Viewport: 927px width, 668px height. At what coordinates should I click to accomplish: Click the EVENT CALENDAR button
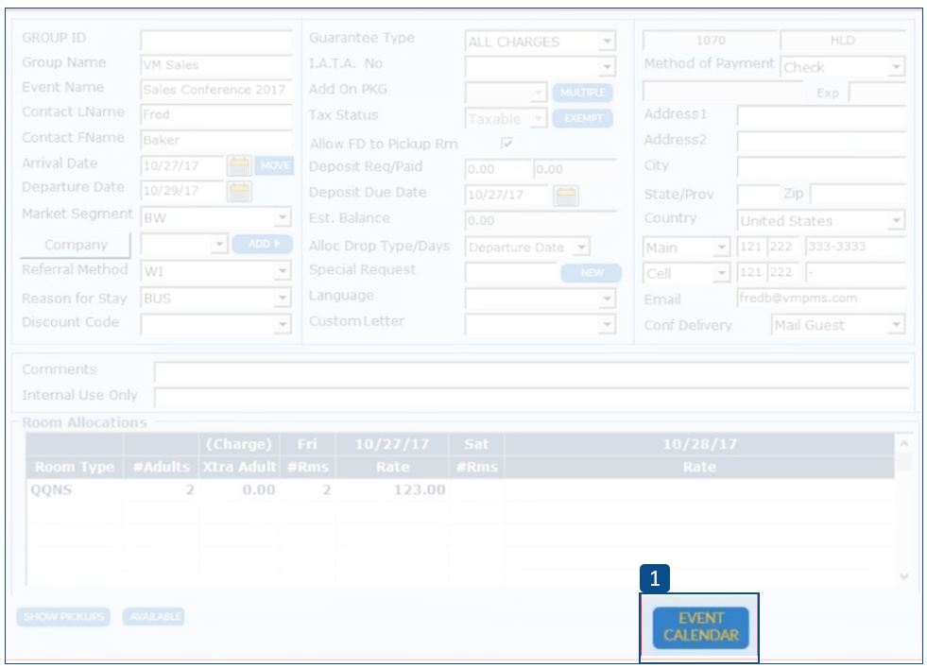pos(700,627)
